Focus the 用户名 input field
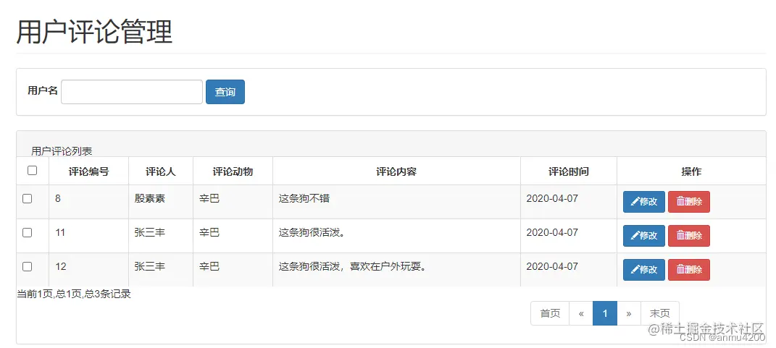776x348 pixels. pyautogui.click(x=132, y=92)
